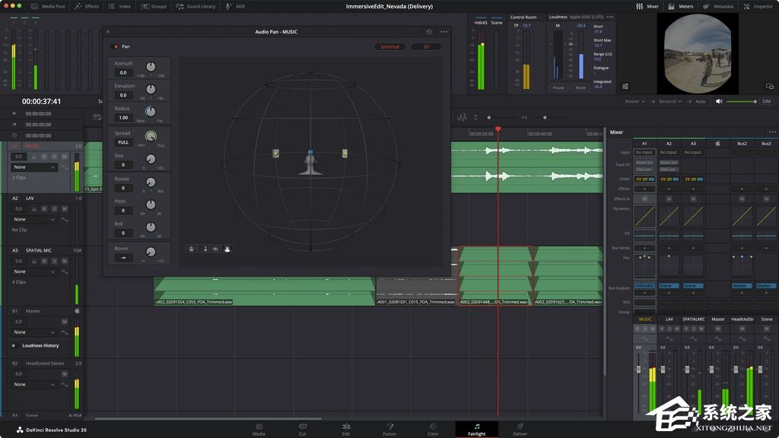Click the control room speaker mute icon
The height and width of the screenshot is (438, 779).
(720, 101)
